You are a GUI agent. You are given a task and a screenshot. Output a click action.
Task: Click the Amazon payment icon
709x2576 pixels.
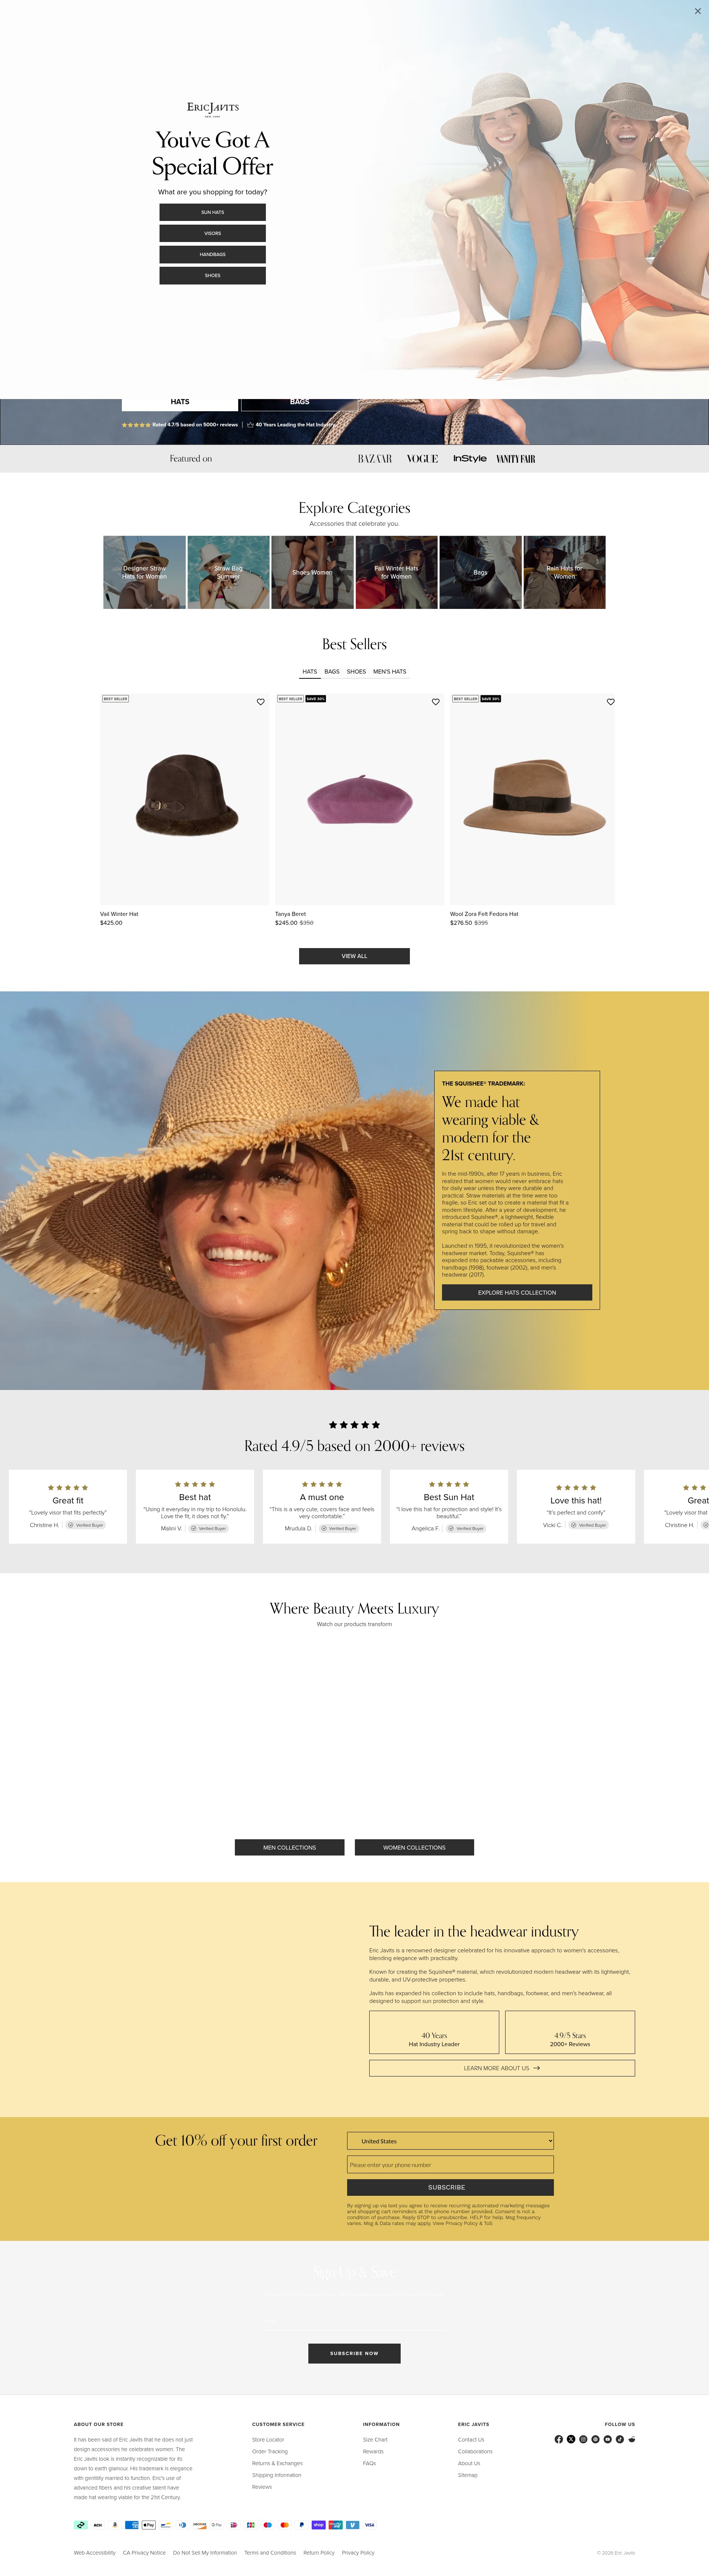click(x=115, y=2525)
